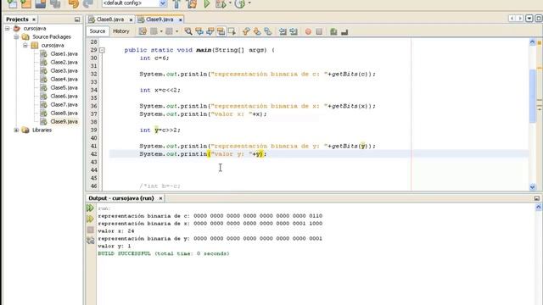Undo the last edit
Screen dimensions: 543x305
click(74, 3)
